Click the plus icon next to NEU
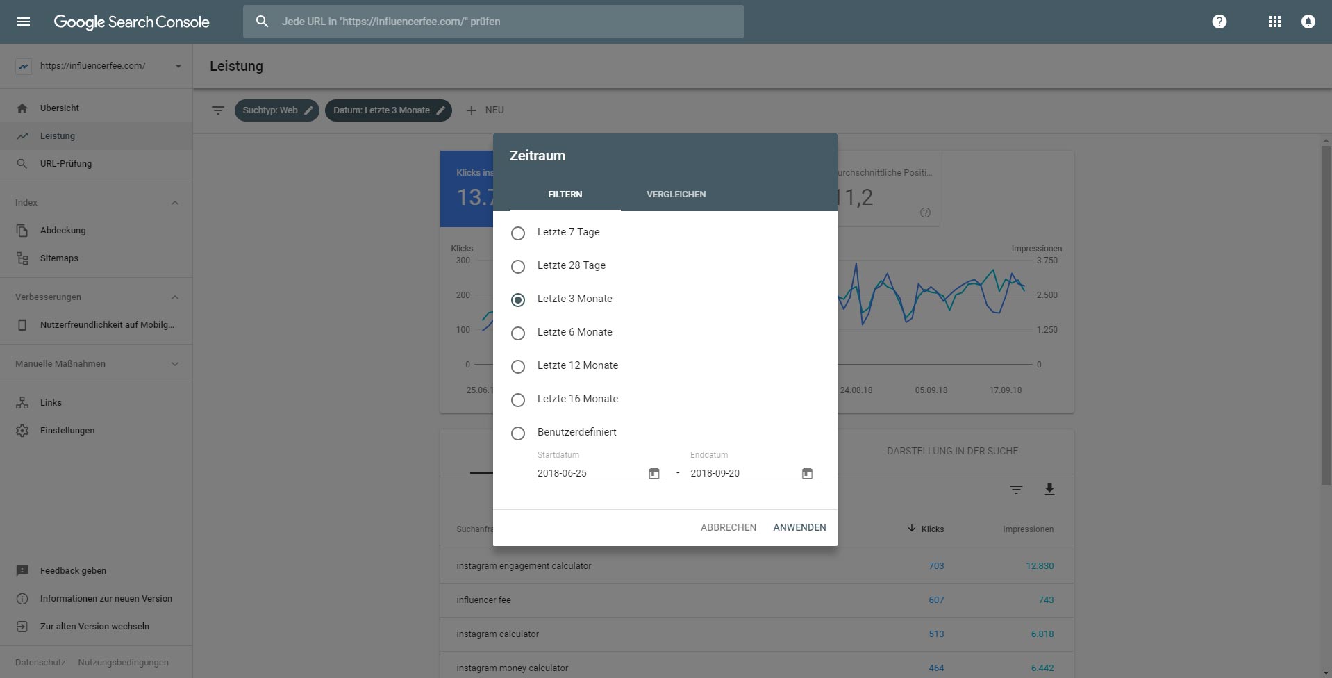 [x=471, y=110]
